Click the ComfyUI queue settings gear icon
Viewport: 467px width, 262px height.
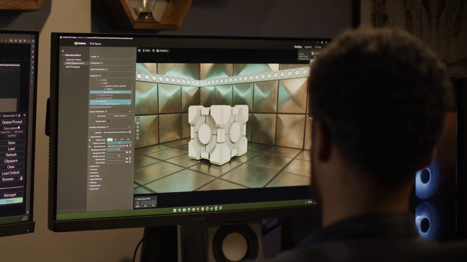coord(19,116)
